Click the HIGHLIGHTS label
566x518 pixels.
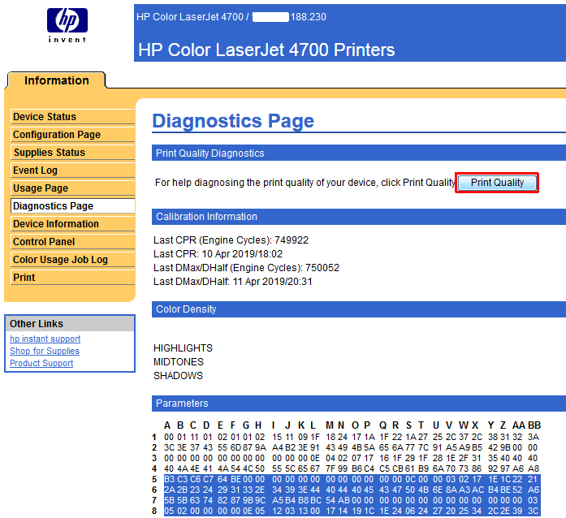point(183,348)
